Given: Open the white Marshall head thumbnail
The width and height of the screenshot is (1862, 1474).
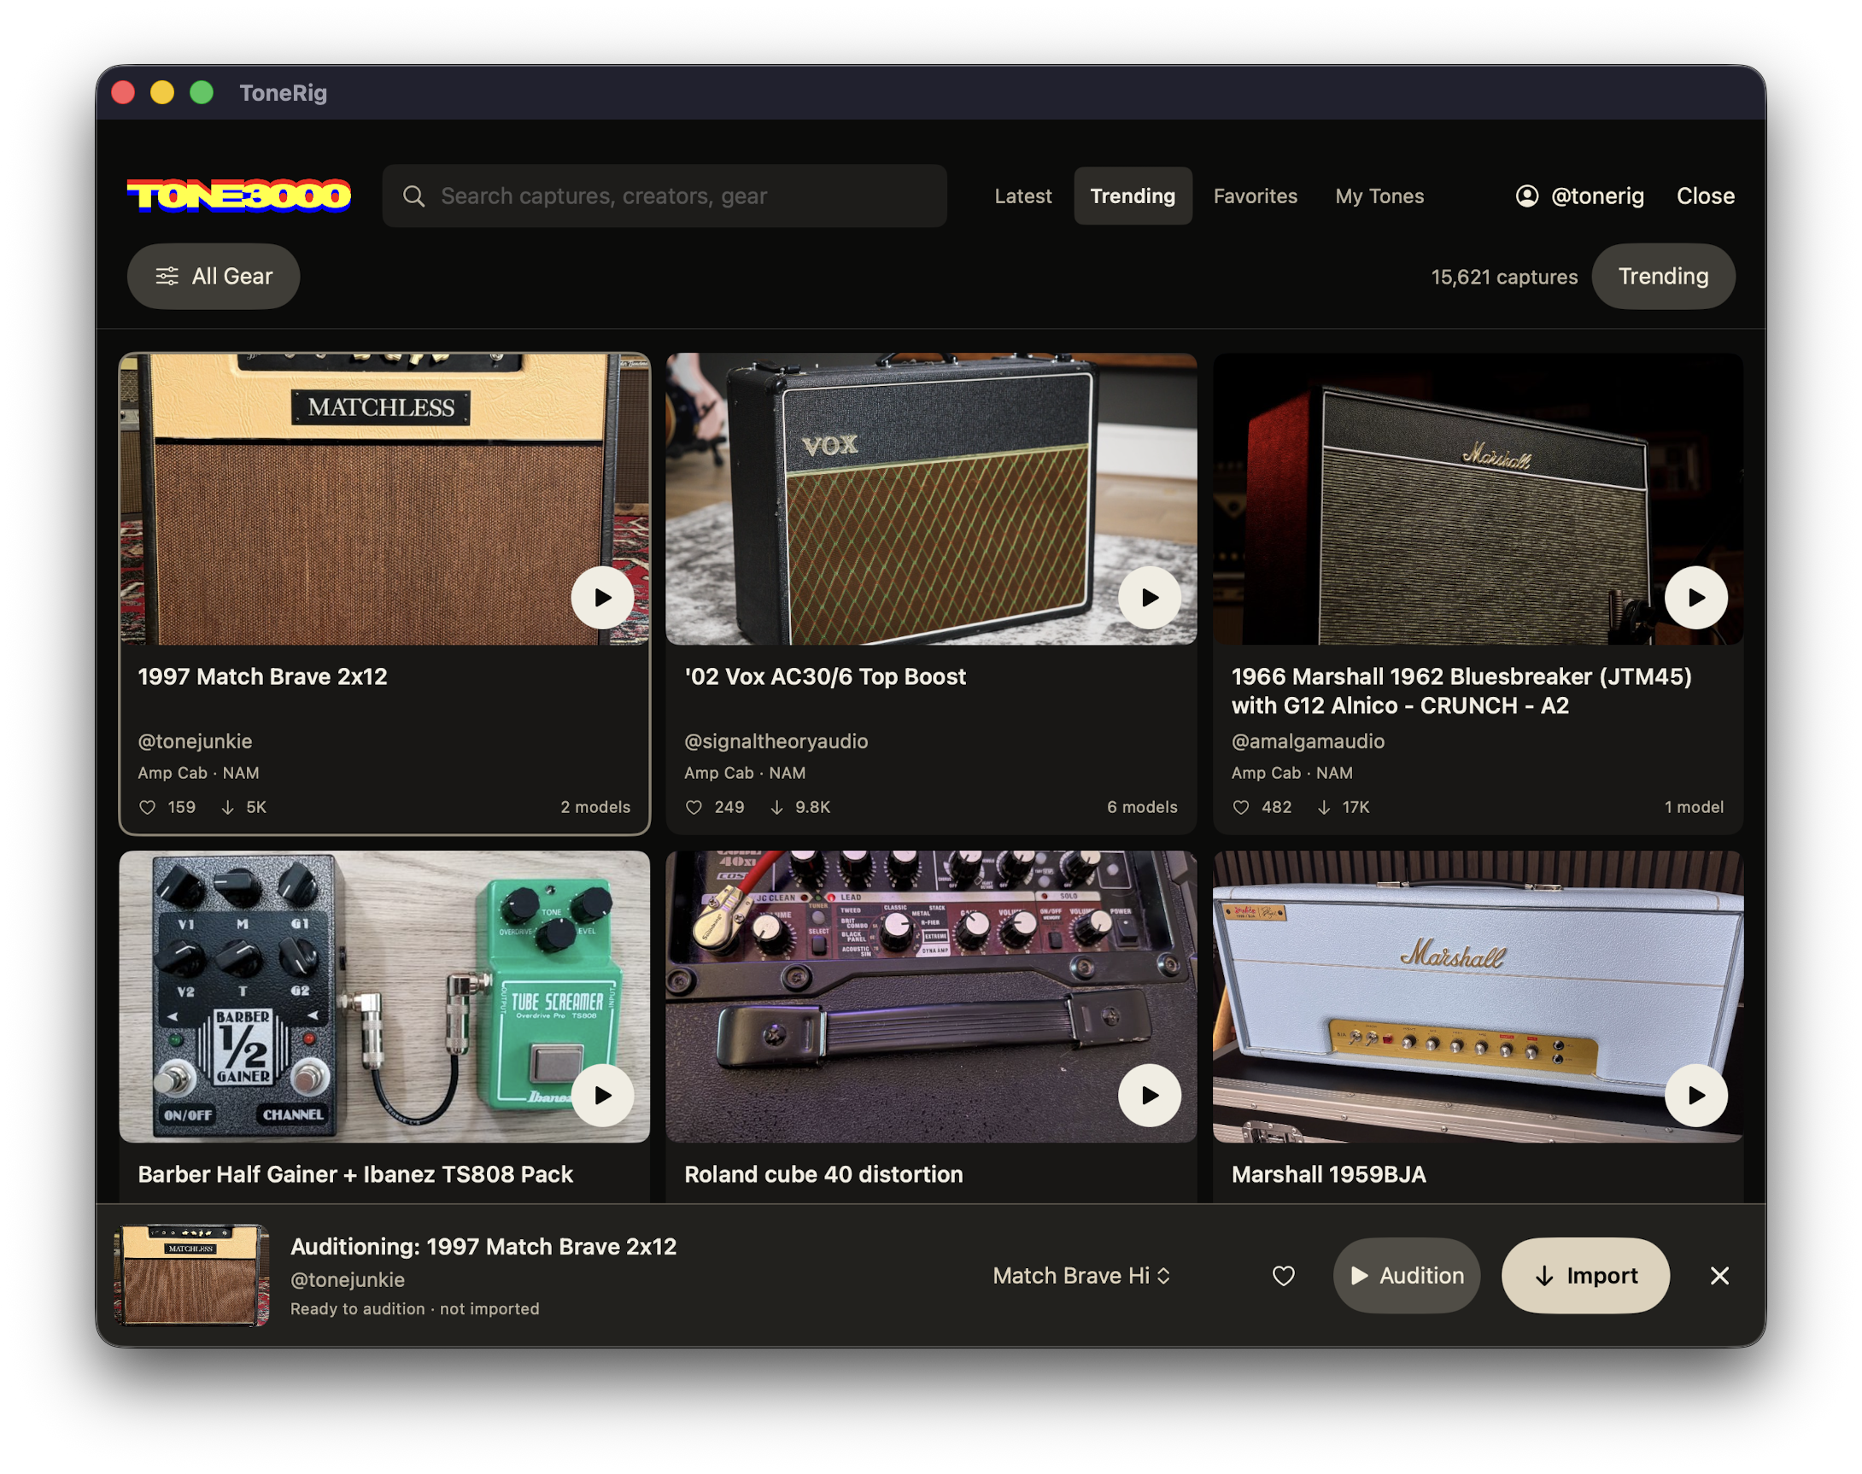Looking at the screenshot, I should pos(1477,997).
